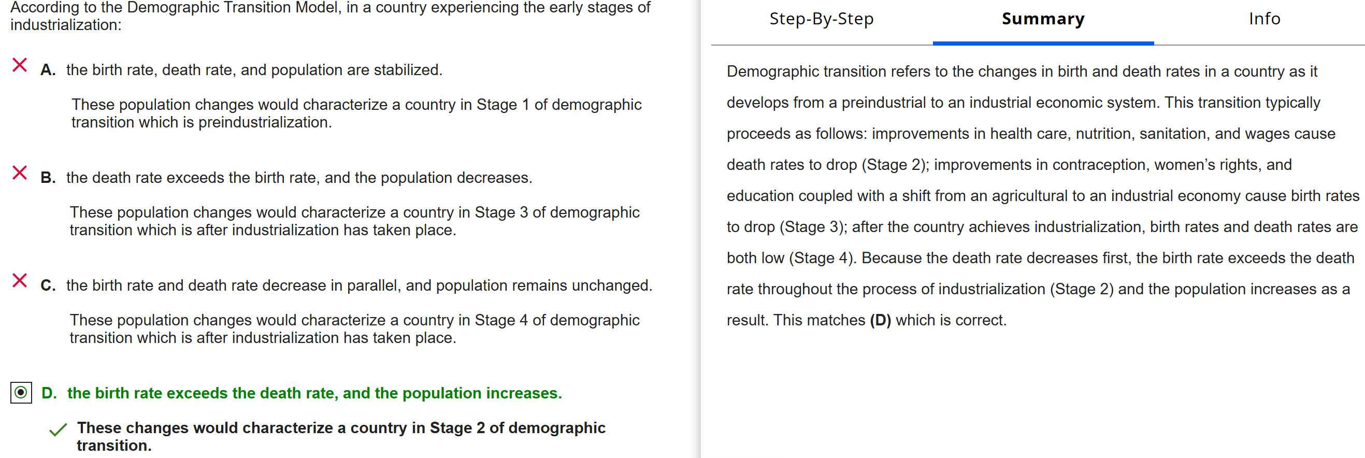
Task: Click the Demographic Transition Model question text
Action: click(x=329, y=16)
